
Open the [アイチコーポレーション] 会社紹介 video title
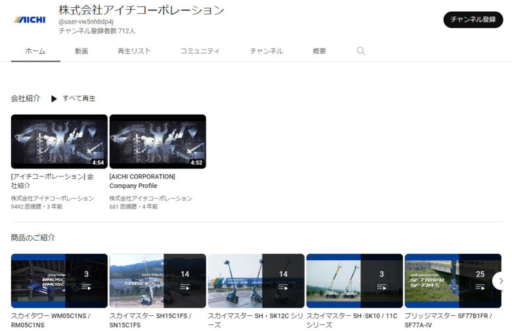coord(53,181)
